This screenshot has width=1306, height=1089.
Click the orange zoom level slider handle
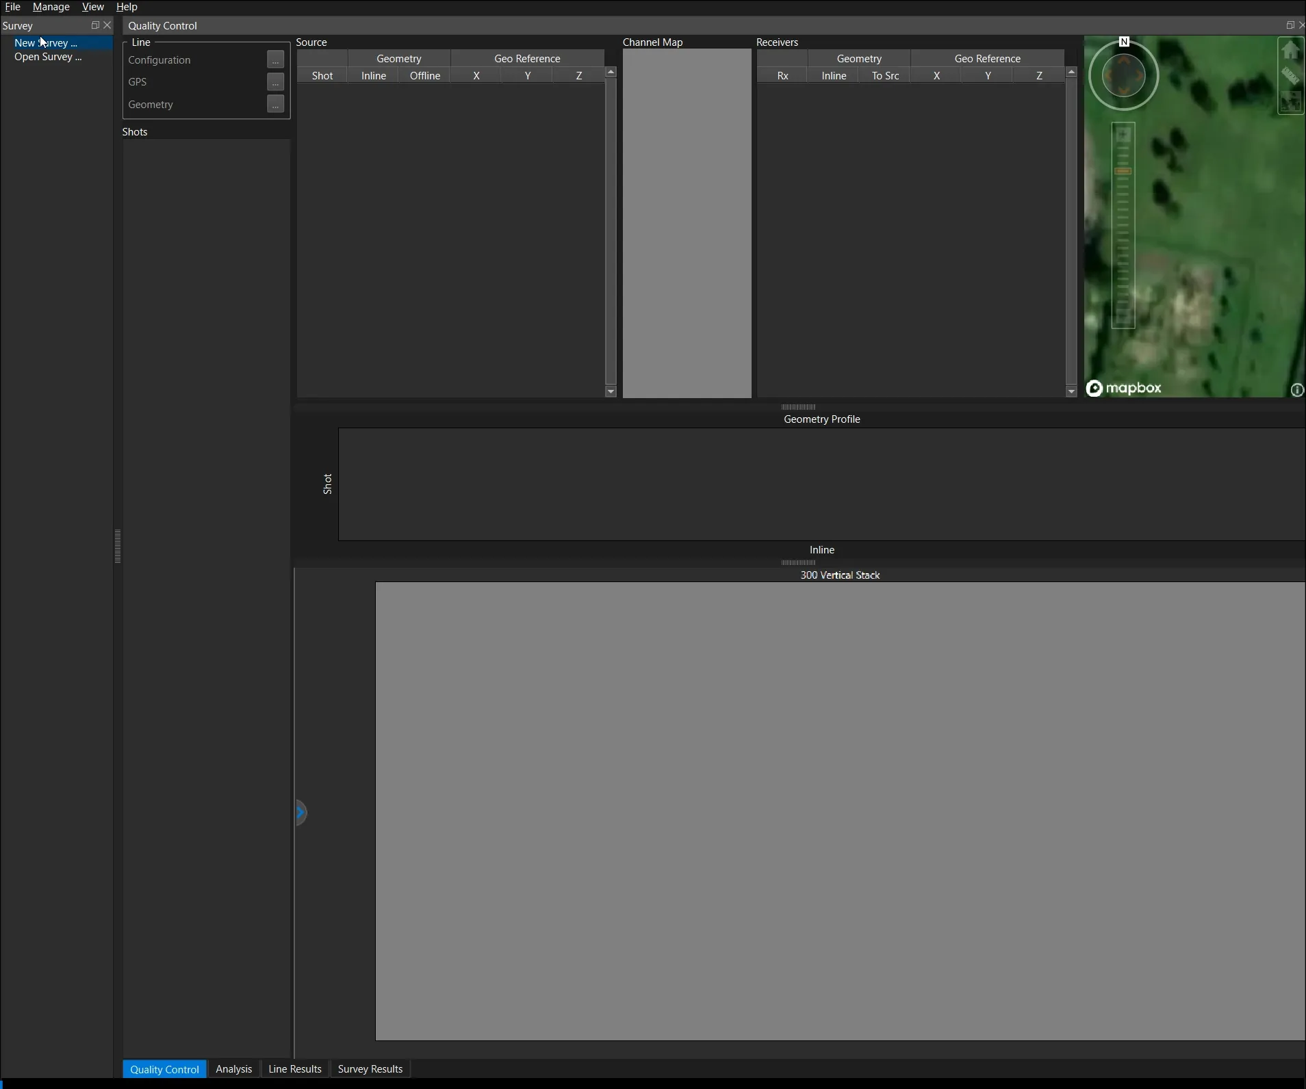coord(1123,171)
